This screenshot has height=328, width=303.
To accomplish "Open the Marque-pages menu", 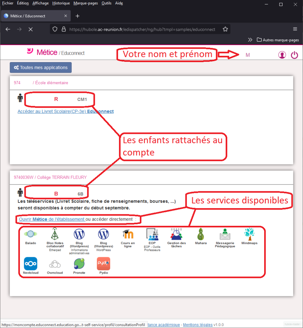I will click(x=86, y=3).
